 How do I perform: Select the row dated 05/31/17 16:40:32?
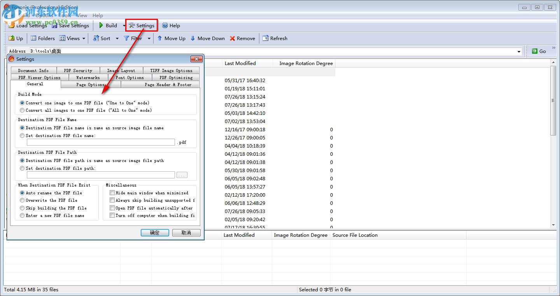coord(245,81)
